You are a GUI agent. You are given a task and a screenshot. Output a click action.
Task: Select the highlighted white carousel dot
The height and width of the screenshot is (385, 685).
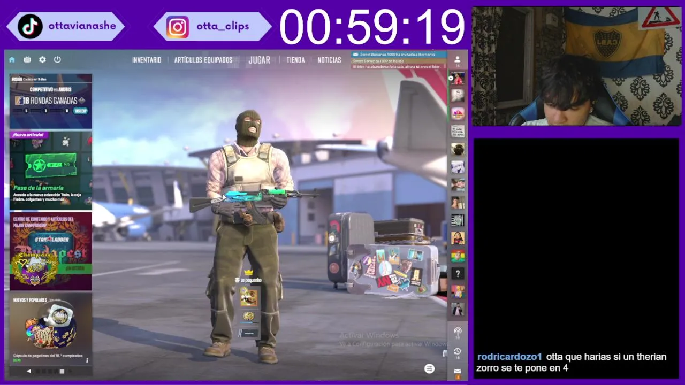coord(62,371)
